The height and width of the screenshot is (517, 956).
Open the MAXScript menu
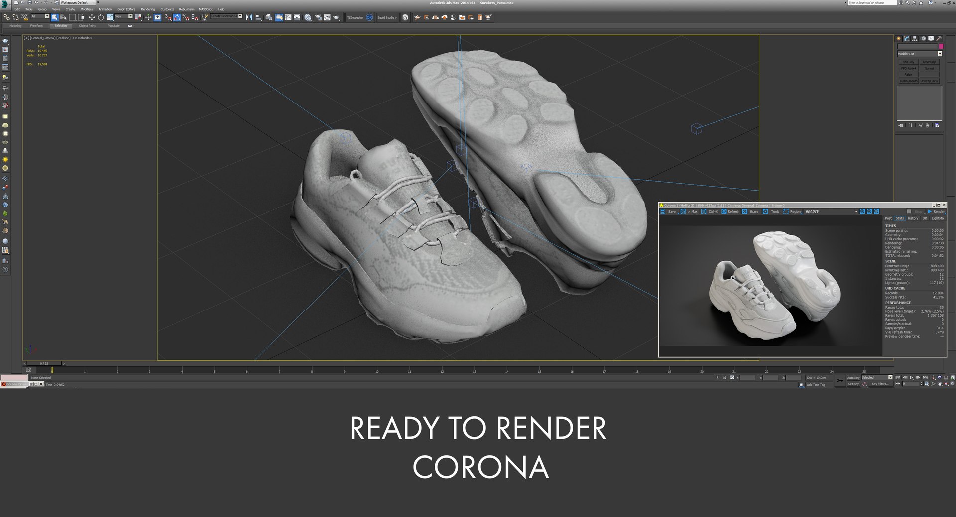click(x=206, y=9)
